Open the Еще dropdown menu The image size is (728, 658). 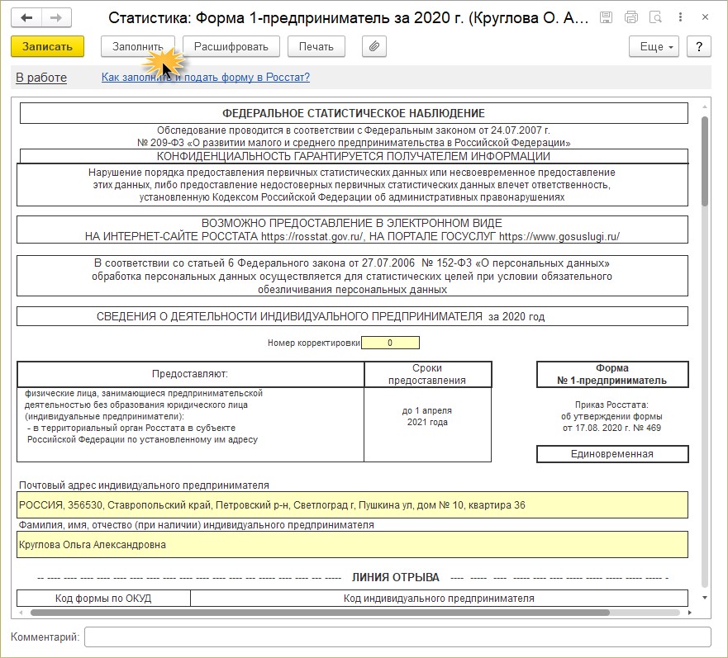[x=654, y=46]
